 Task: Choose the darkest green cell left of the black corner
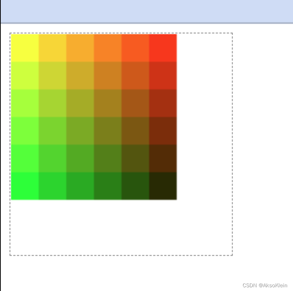135,186
